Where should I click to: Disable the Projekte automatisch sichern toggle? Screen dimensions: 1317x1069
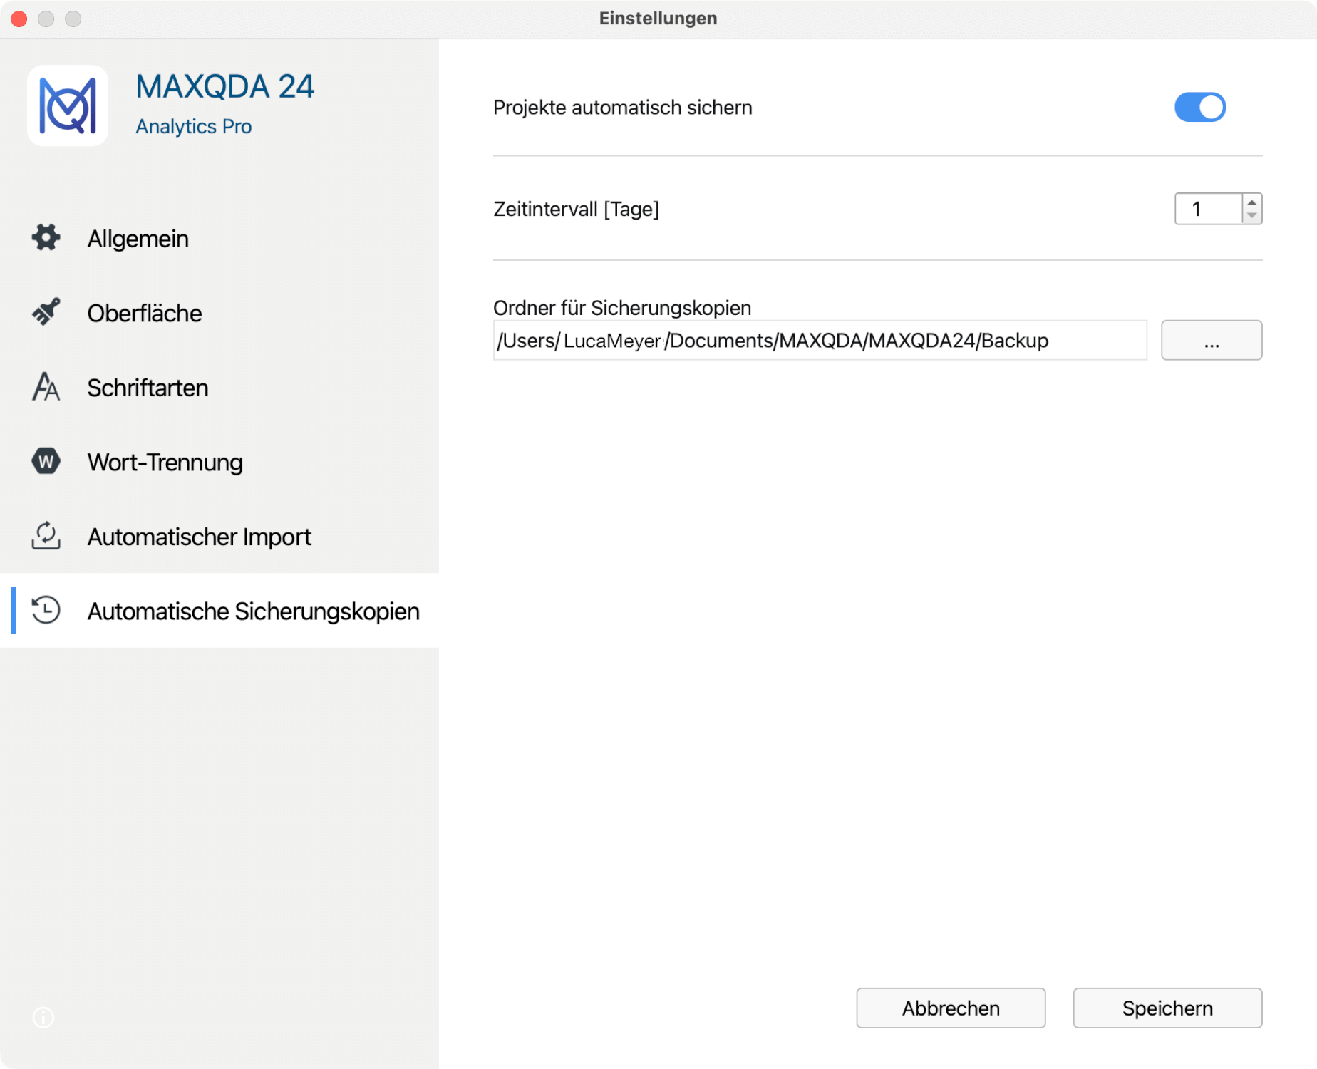pos(1200,108)
